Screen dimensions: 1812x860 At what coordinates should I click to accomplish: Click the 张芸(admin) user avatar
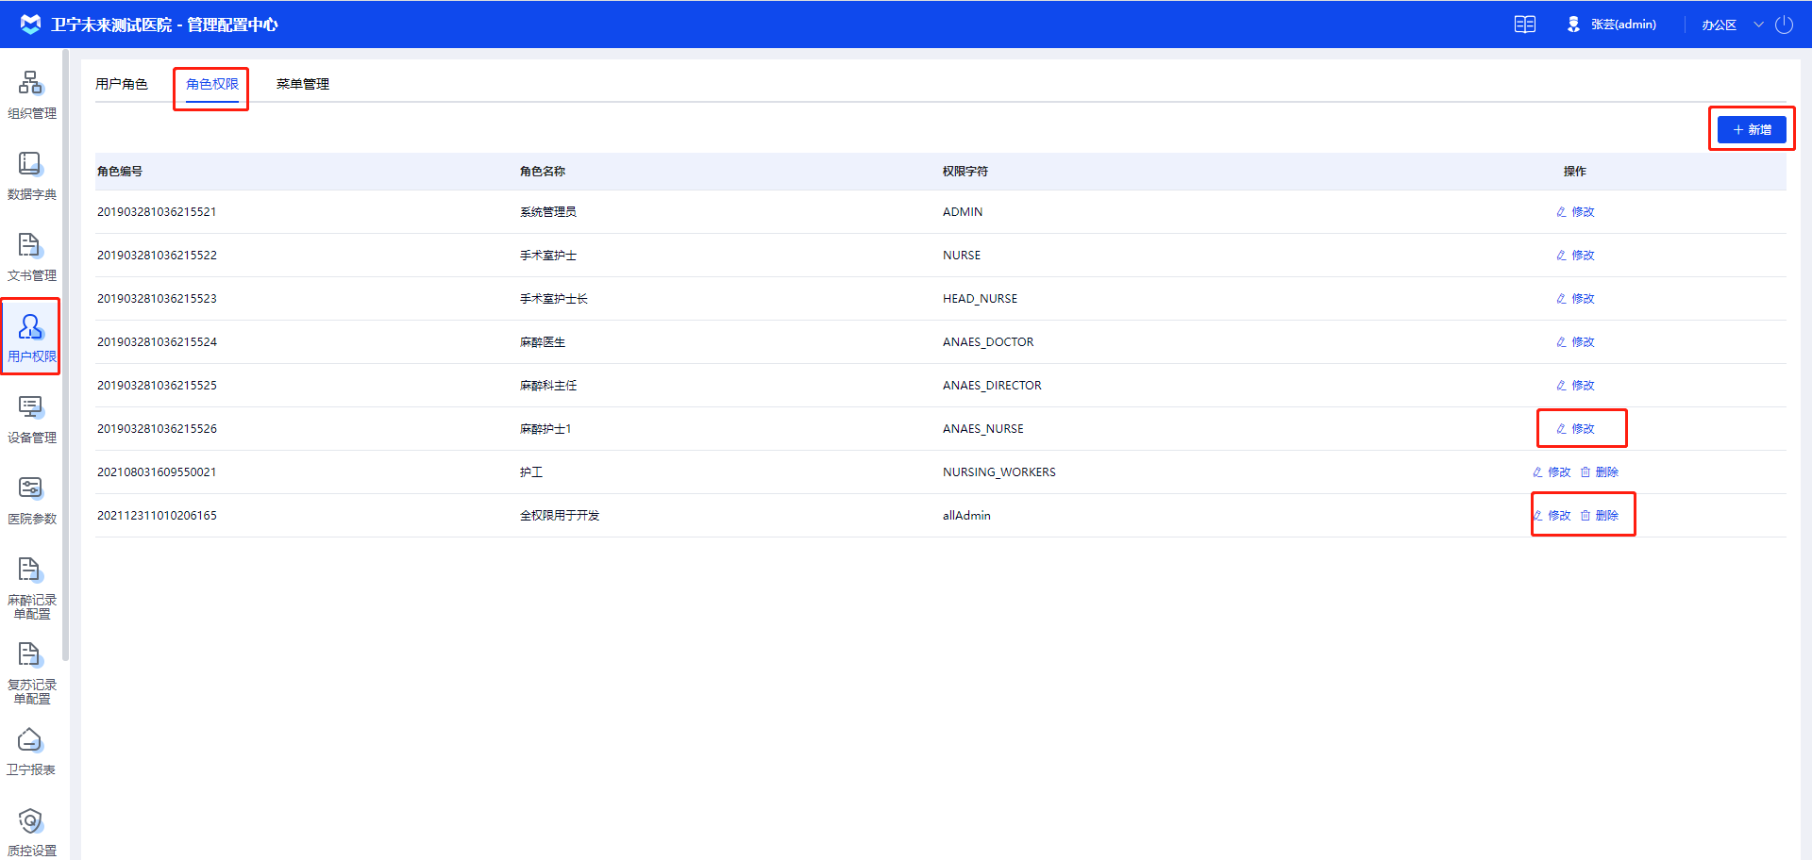coord(1573,25)
